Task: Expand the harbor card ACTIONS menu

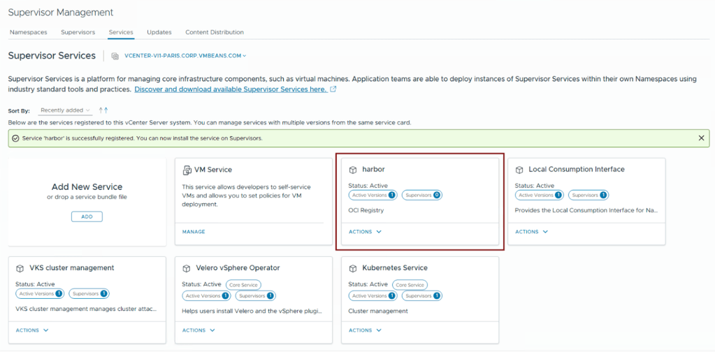Action: pos(365,232)
